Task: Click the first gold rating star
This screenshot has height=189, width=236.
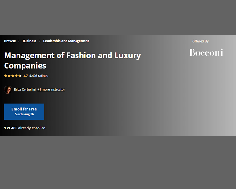Action: pos(6,76)
